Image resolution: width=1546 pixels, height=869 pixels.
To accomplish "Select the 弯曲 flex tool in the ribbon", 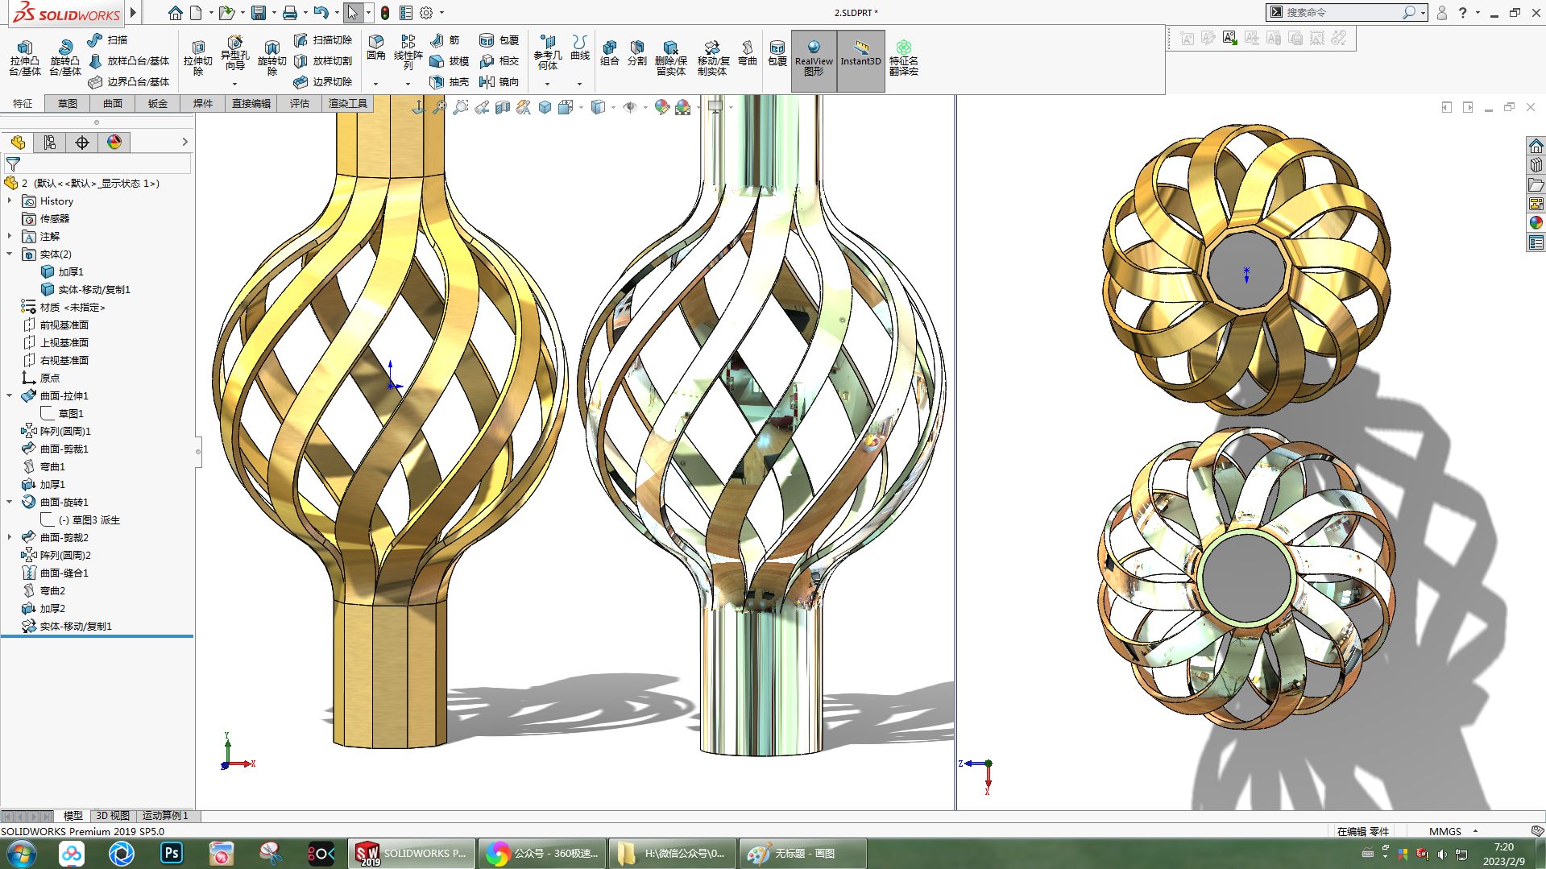I will pyautogui.click(x=747, y=53).
